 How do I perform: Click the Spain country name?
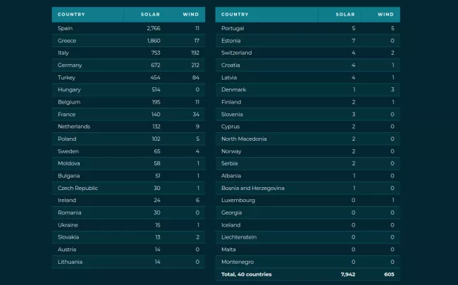(65, 28)
